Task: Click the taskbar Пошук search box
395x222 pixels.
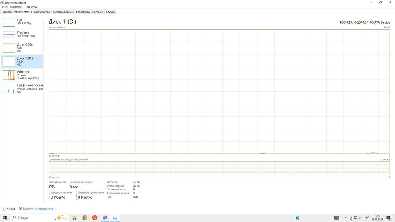Action: coord(39,218)
